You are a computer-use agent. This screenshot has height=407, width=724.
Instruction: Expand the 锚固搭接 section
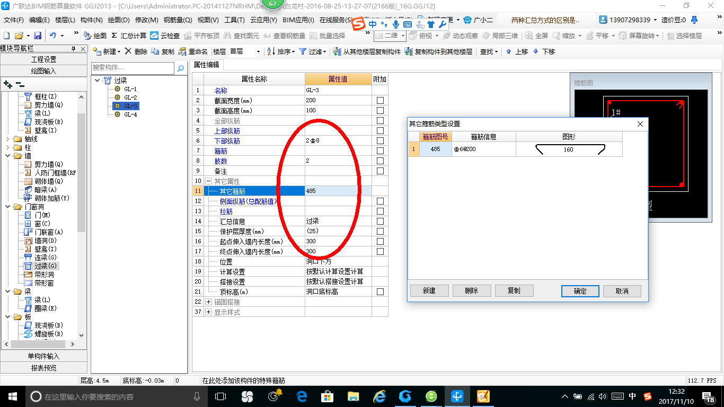point(208,302)
